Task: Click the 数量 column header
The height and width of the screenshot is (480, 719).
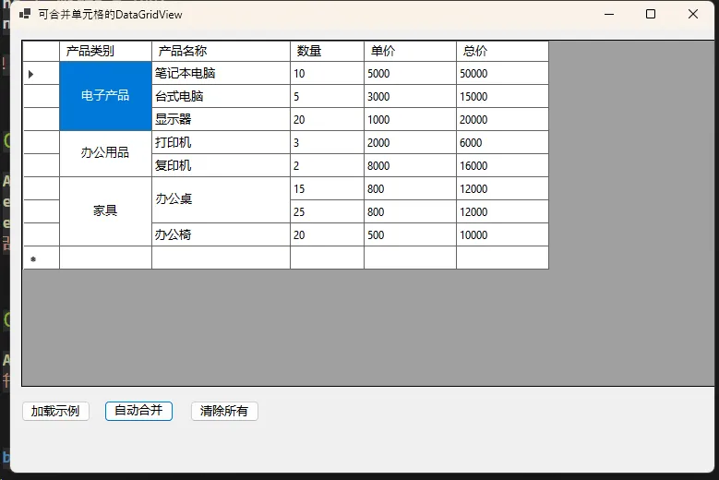Action: point(327,51)
